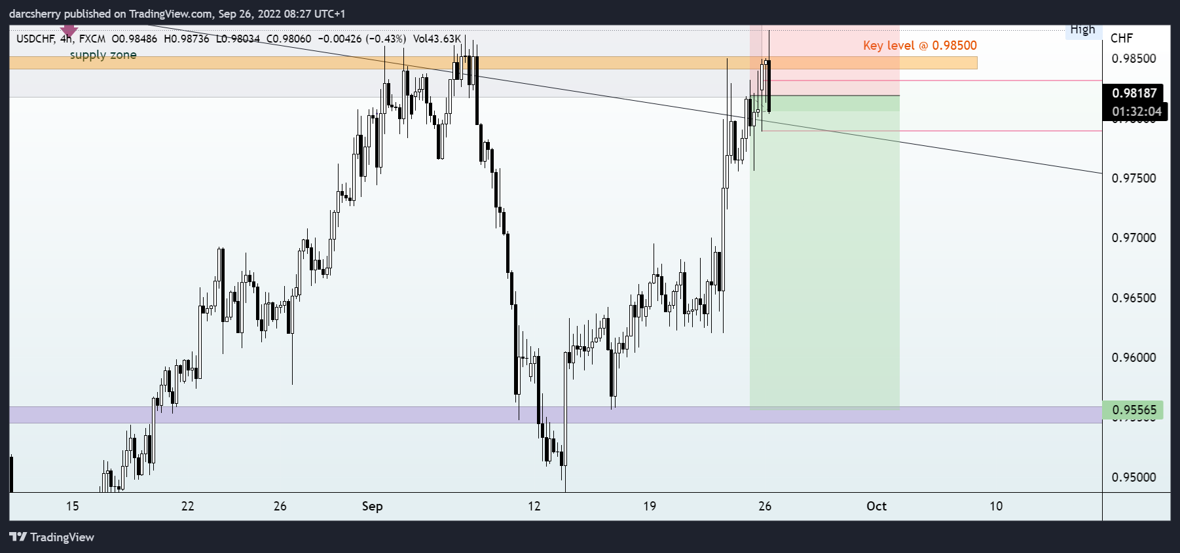1180x553 pixels.
Task: Click the 'supply zone' text label
Action: [x=103, y=55]
